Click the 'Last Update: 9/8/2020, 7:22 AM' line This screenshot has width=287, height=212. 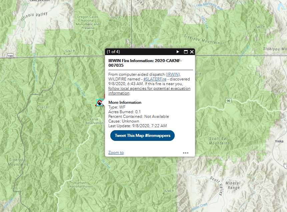(x=137, y=126)
